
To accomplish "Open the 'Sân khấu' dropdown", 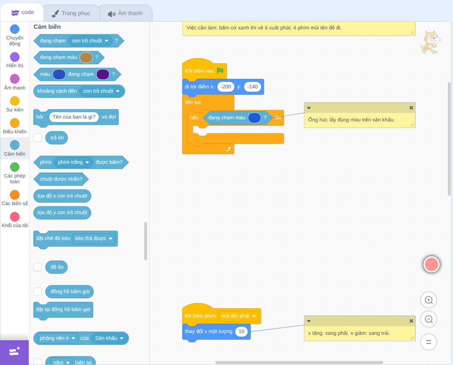I will pyautogui.click(x=109, y=338).
